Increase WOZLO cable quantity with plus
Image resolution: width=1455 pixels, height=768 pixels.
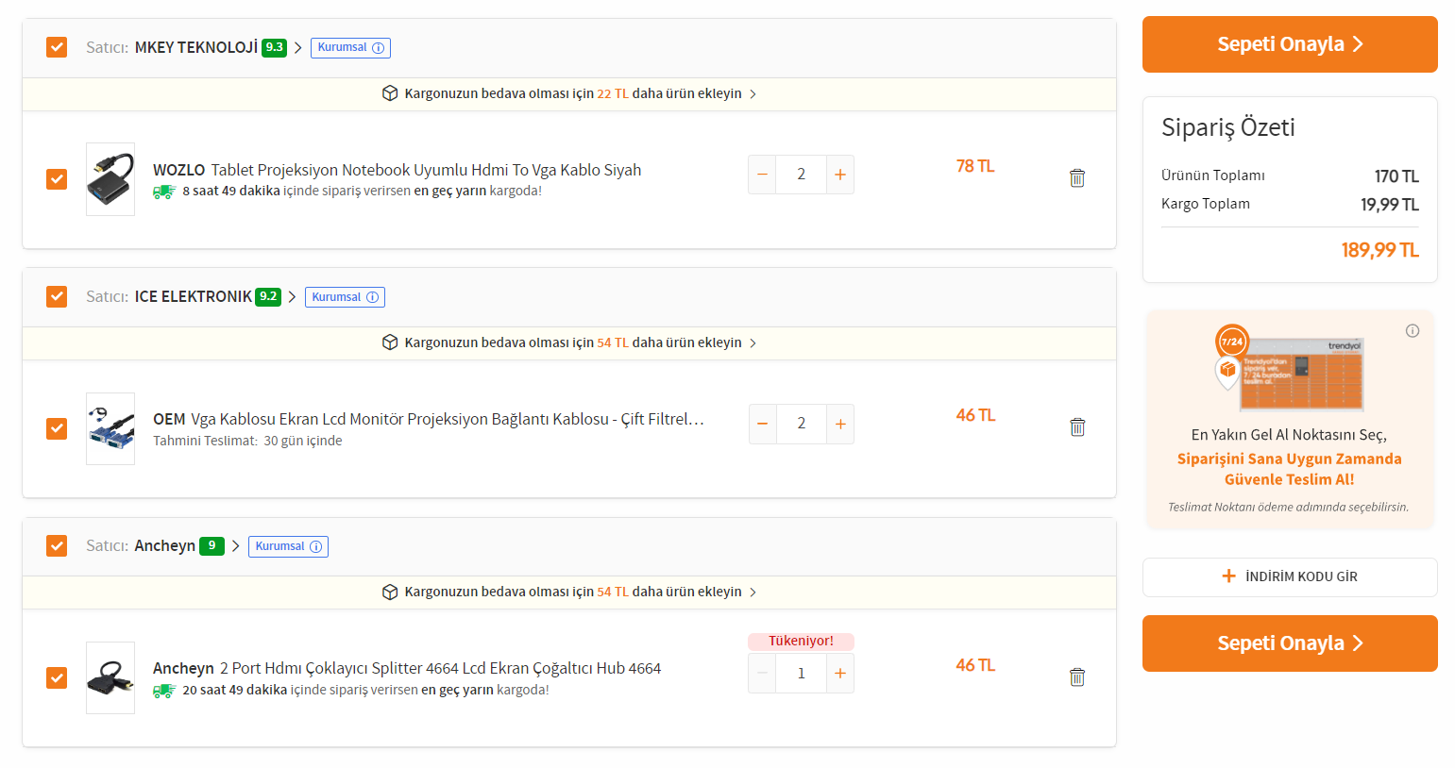(x=840, y=175)
